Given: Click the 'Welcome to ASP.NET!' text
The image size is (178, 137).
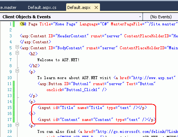Looking at the screenshot, I should pyautogui.click(x=58, y=60).
